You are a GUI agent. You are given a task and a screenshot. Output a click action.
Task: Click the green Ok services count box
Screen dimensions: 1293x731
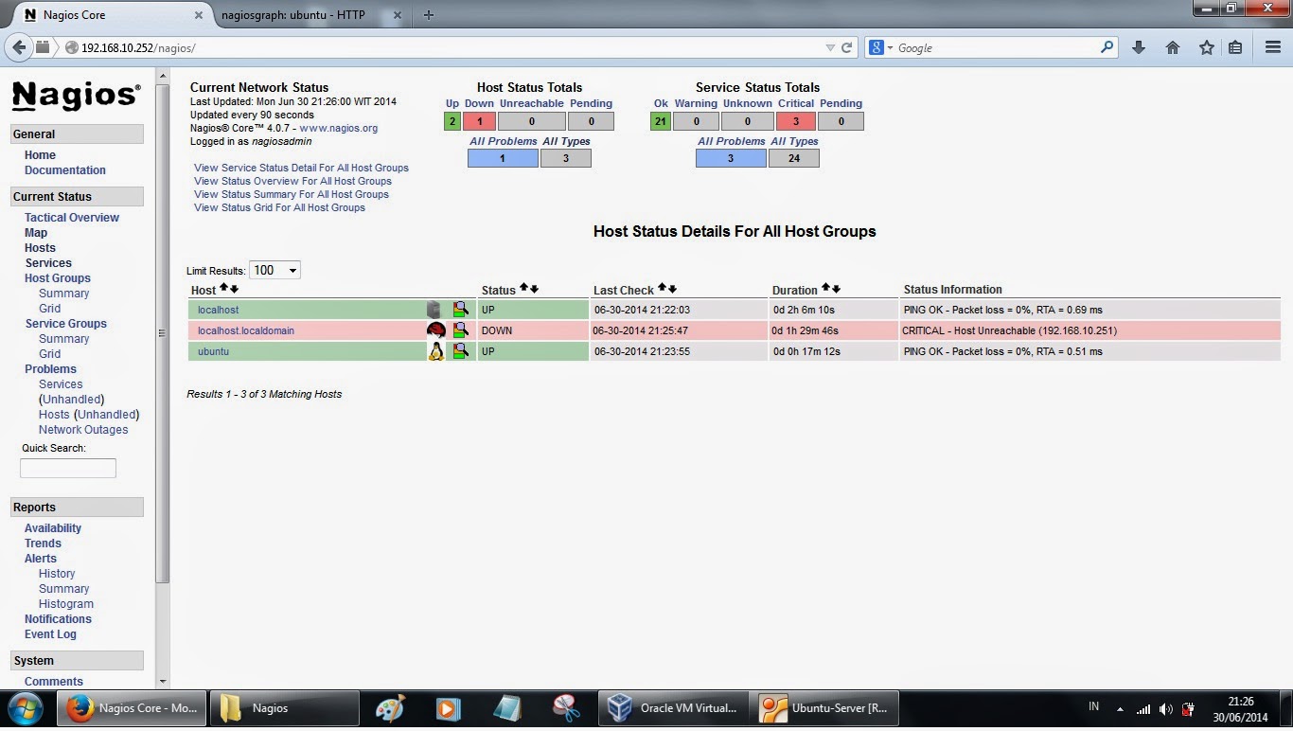[x=661, y=121]
